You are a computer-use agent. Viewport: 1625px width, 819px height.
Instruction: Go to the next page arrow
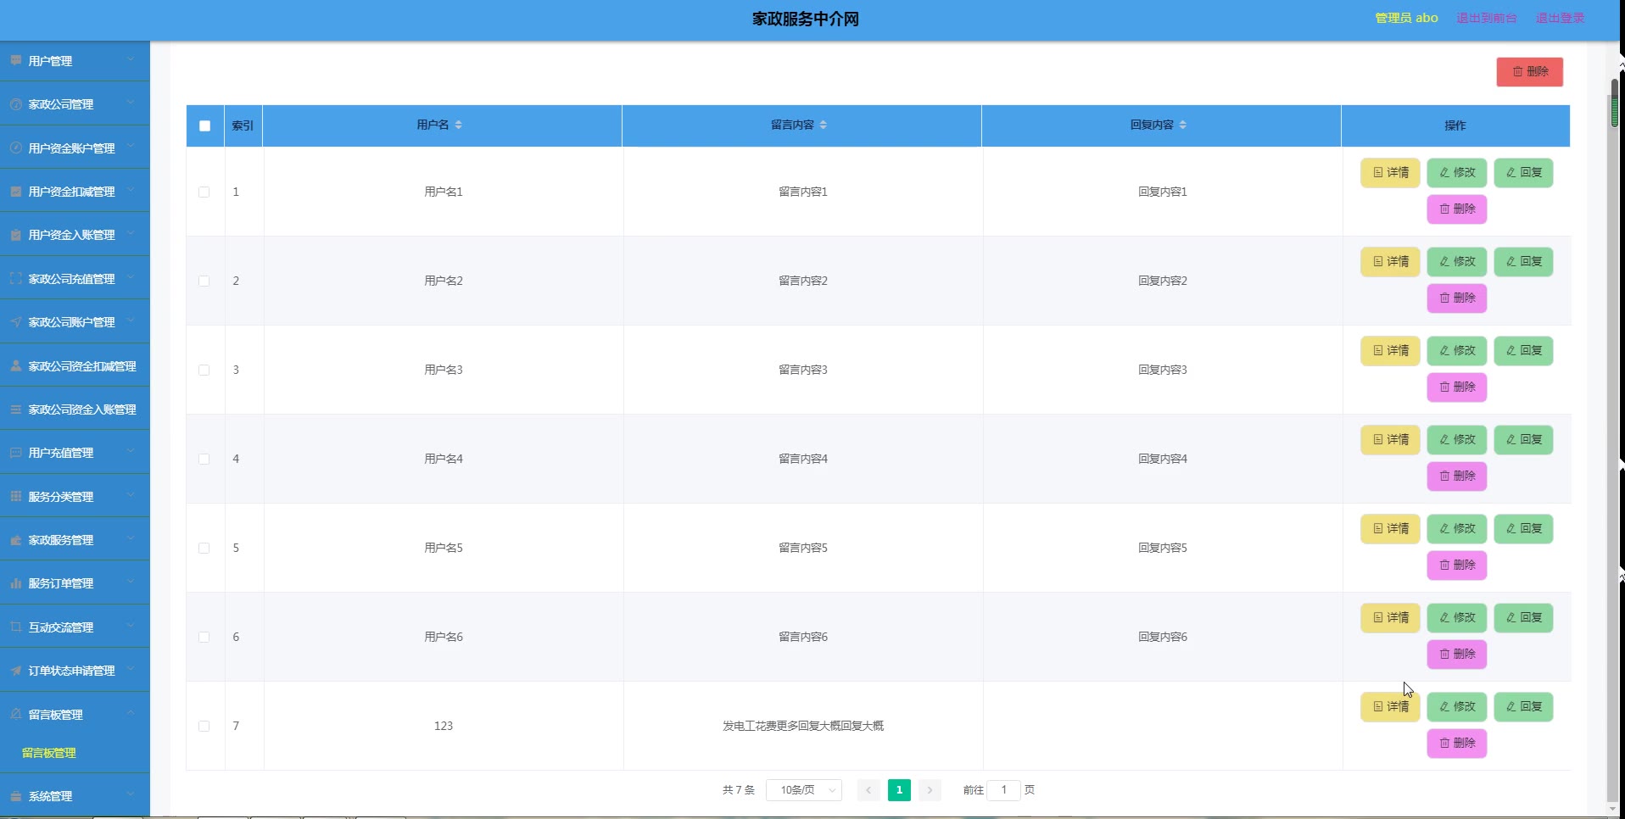tap(930, 790)
